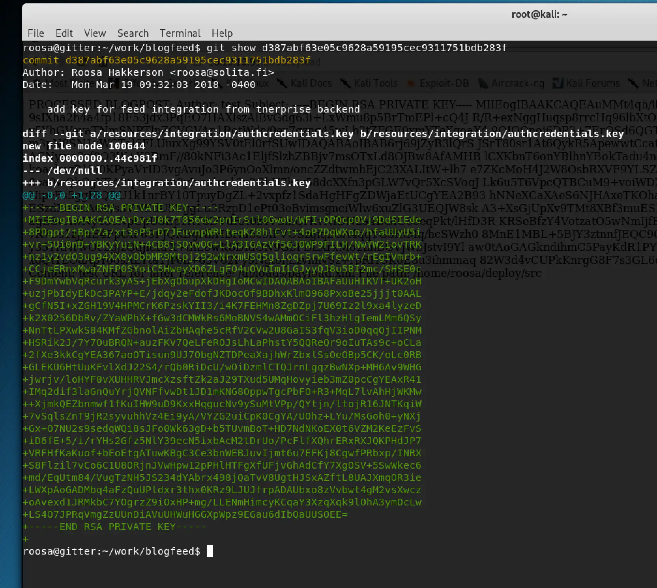Click the 'git show' command at top
Viewport: 657px width, 588px height.
click(x=231, y=48)
